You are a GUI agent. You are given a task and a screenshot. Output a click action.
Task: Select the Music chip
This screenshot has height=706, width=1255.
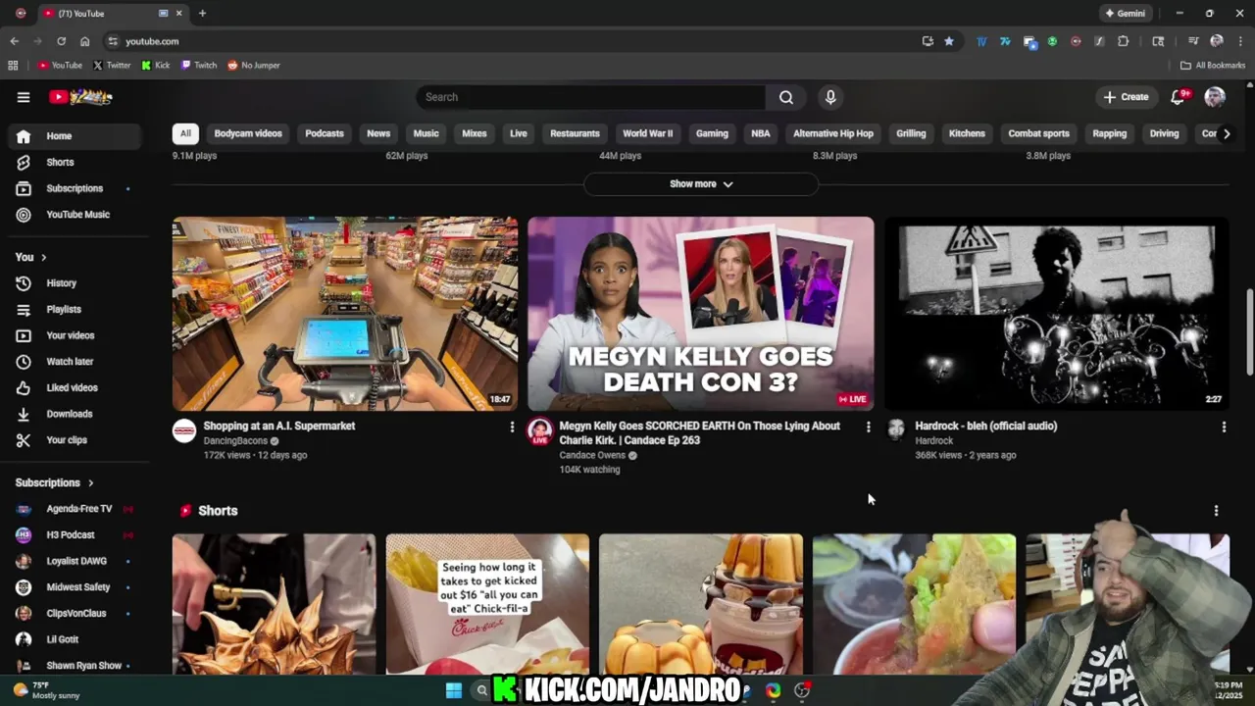(x=426, y=133)
